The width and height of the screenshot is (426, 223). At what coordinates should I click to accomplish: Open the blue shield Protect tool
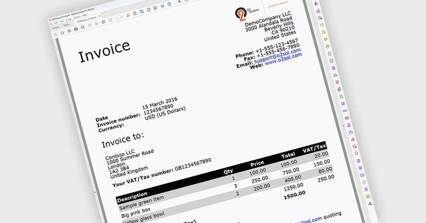click(329, 53)
